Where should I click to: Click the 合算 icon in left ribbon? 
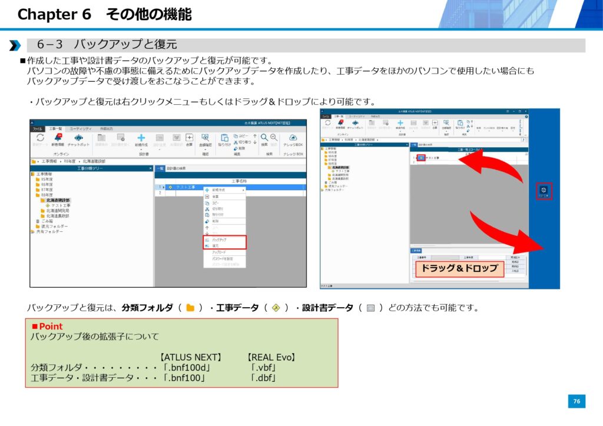[189, 138]
